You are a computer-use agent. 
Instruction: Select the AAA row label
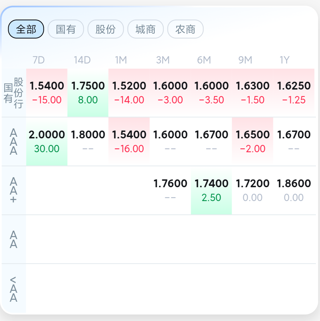14,142
